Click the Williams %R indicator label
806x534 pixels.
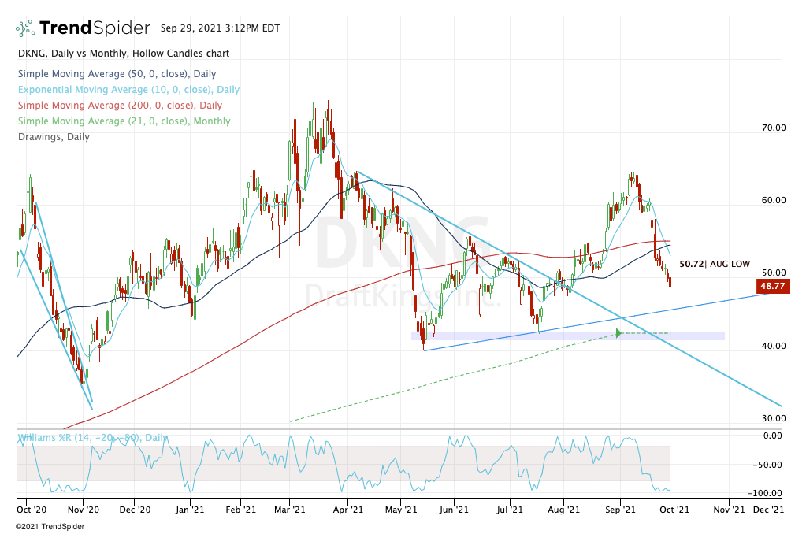coord(92,438)
